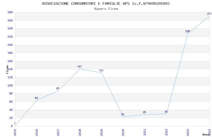The height and width of the screenshot is (137, 212).
Task: Click the y-axis value 60
Action: click(x=11, y=102)
